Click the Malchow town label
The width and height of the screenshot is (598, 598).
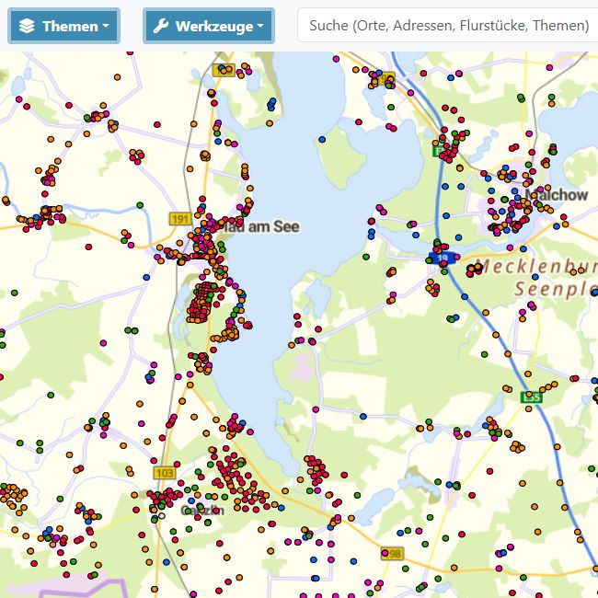[557, 195]
